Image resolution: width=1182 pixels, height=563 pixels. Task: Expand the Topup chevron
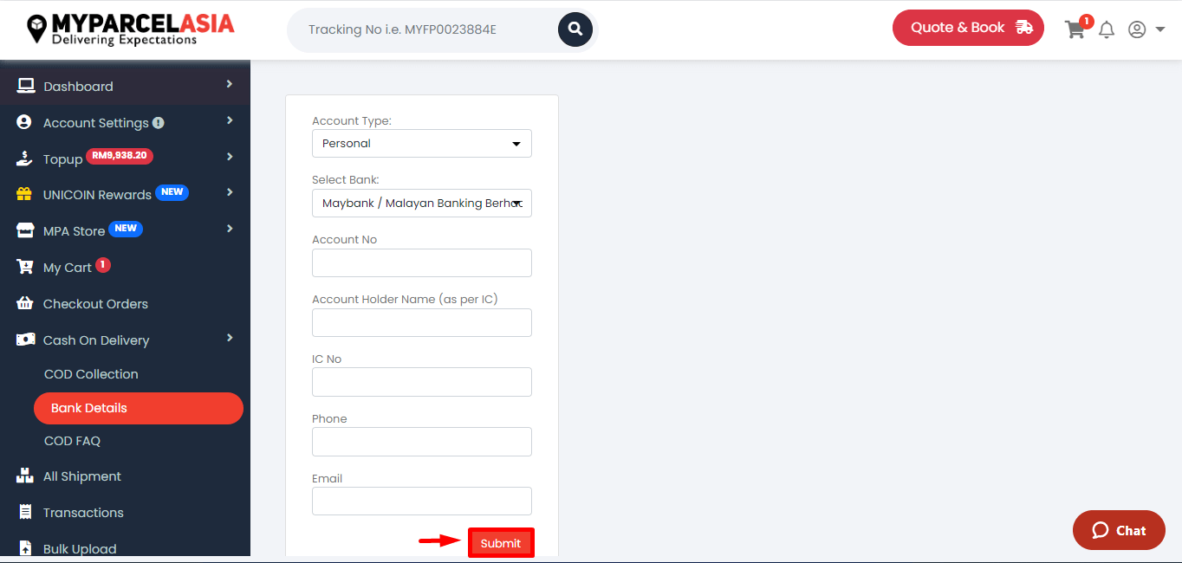[229, 157]
